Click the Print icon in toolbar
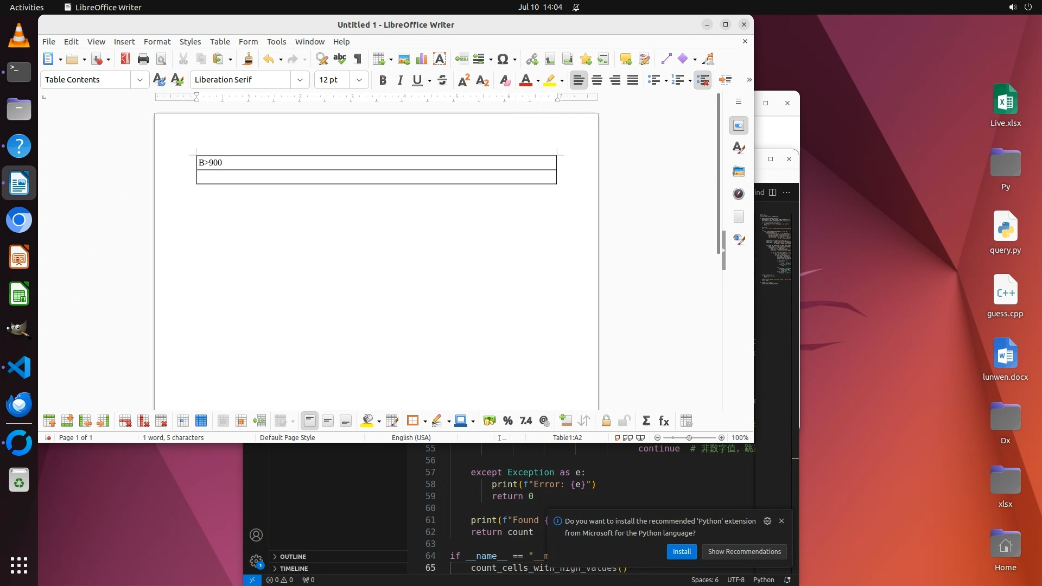The height and width of the screenshot is (586, 1042). coord(143,59)
